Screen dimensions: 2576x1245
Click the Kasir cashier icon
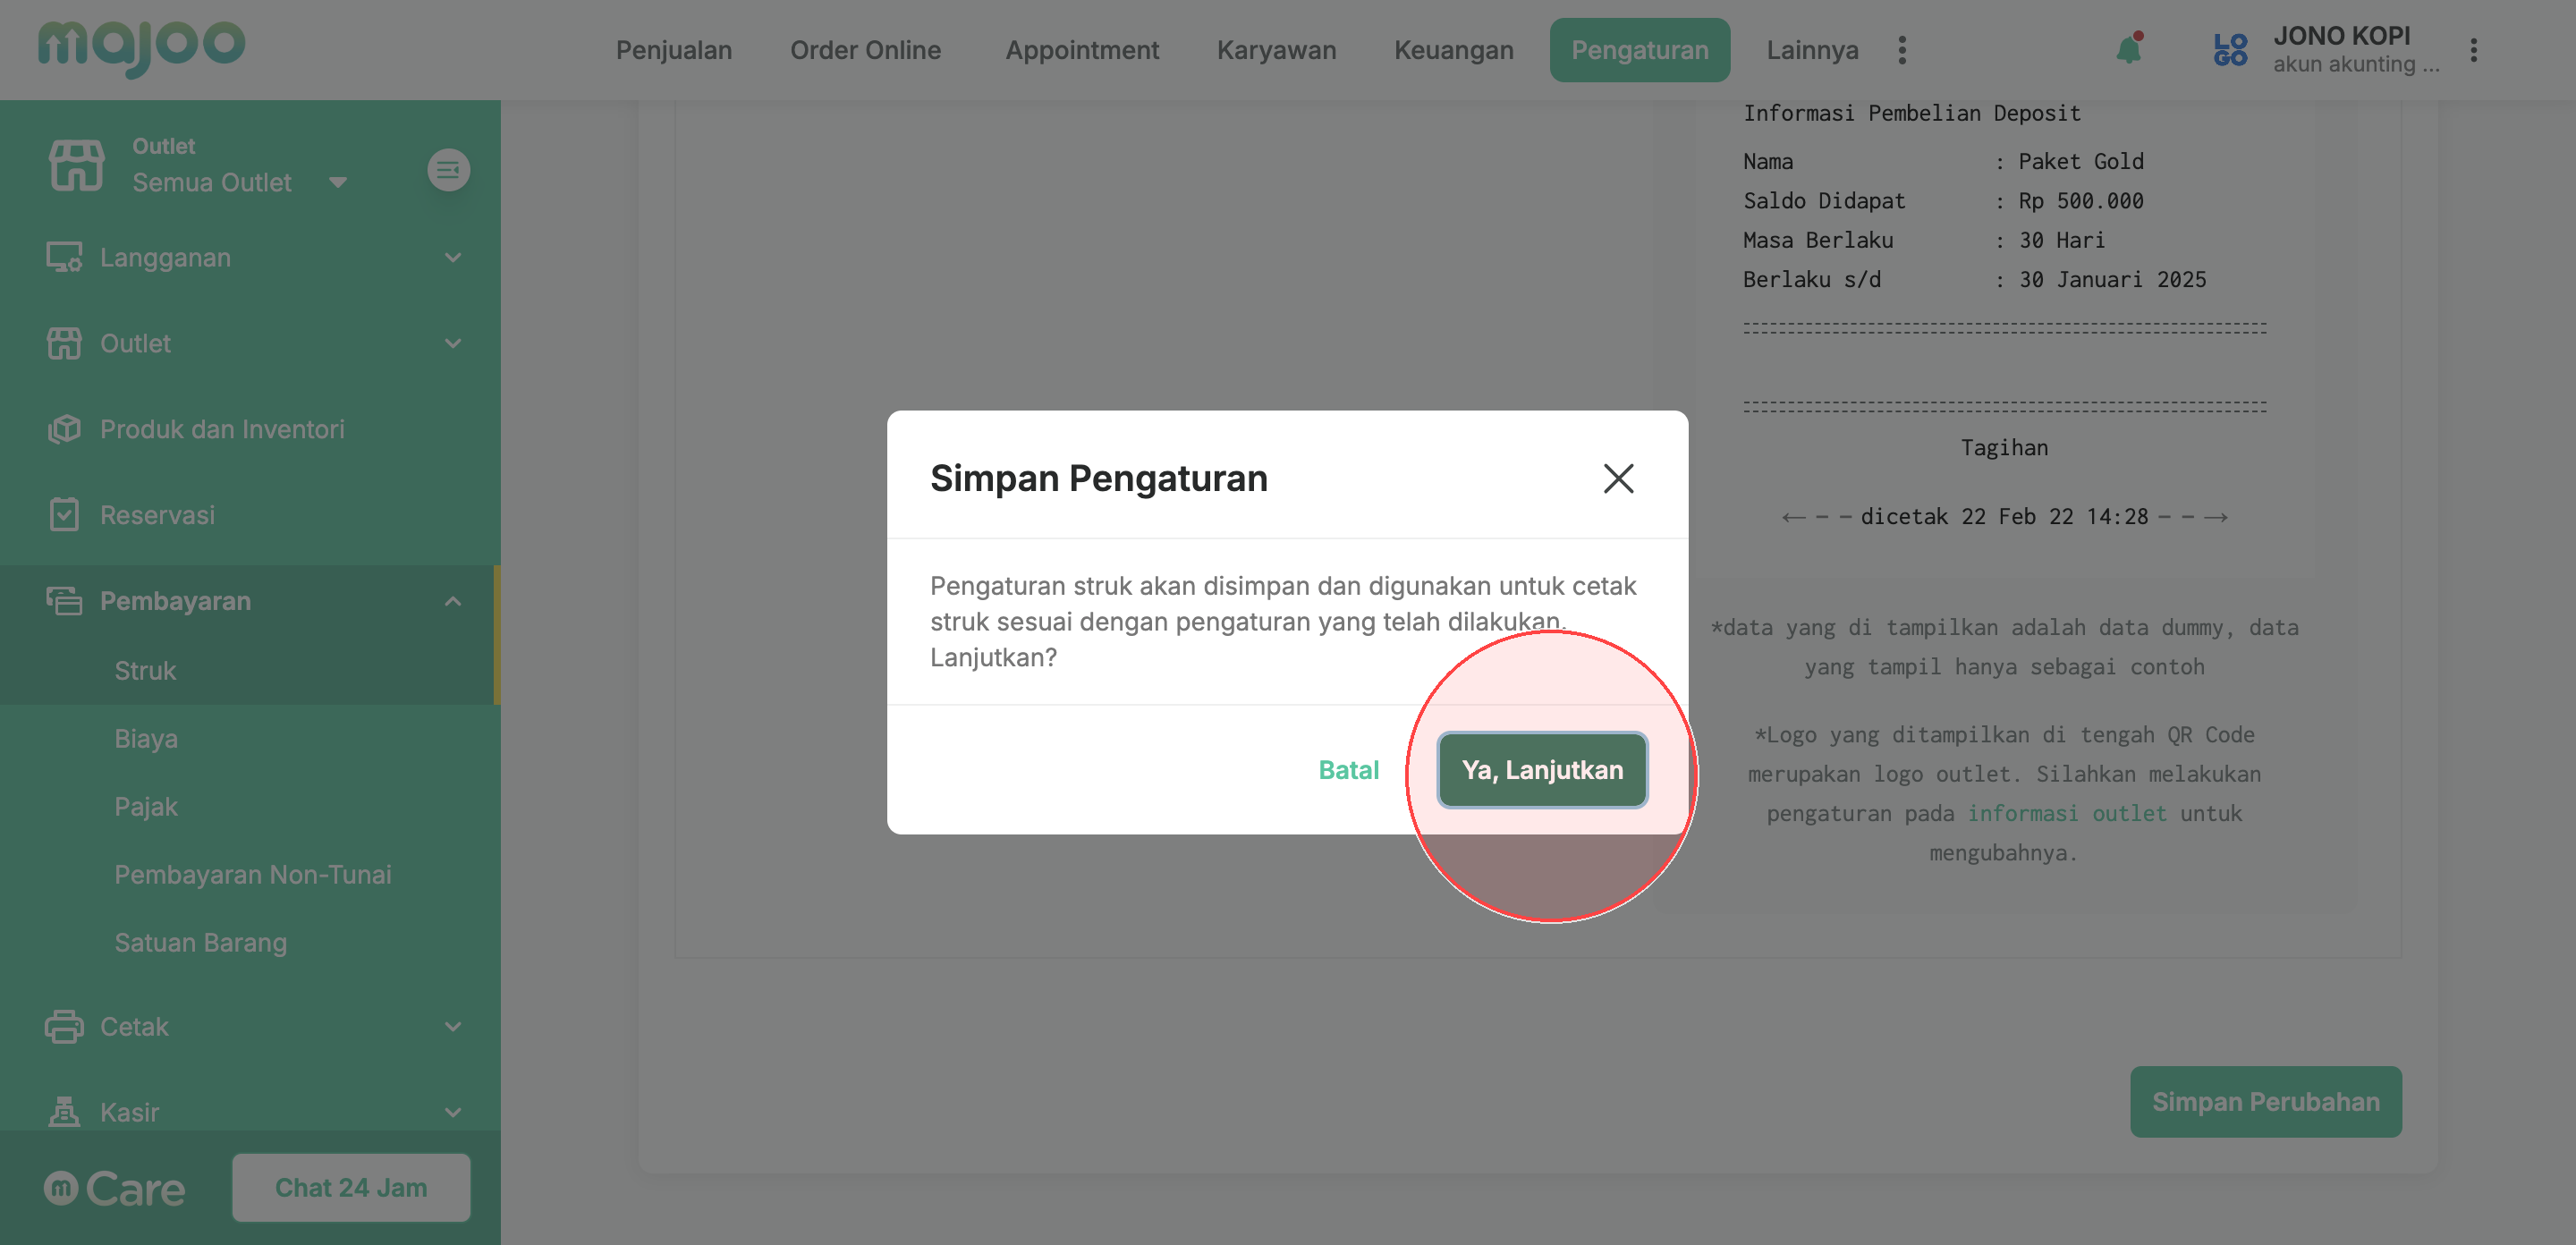coord(64,1112)
